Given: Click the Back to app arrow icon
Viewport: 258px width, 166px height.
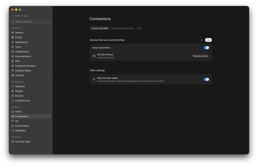Looking at the screenshot, I should pos(13,16).
